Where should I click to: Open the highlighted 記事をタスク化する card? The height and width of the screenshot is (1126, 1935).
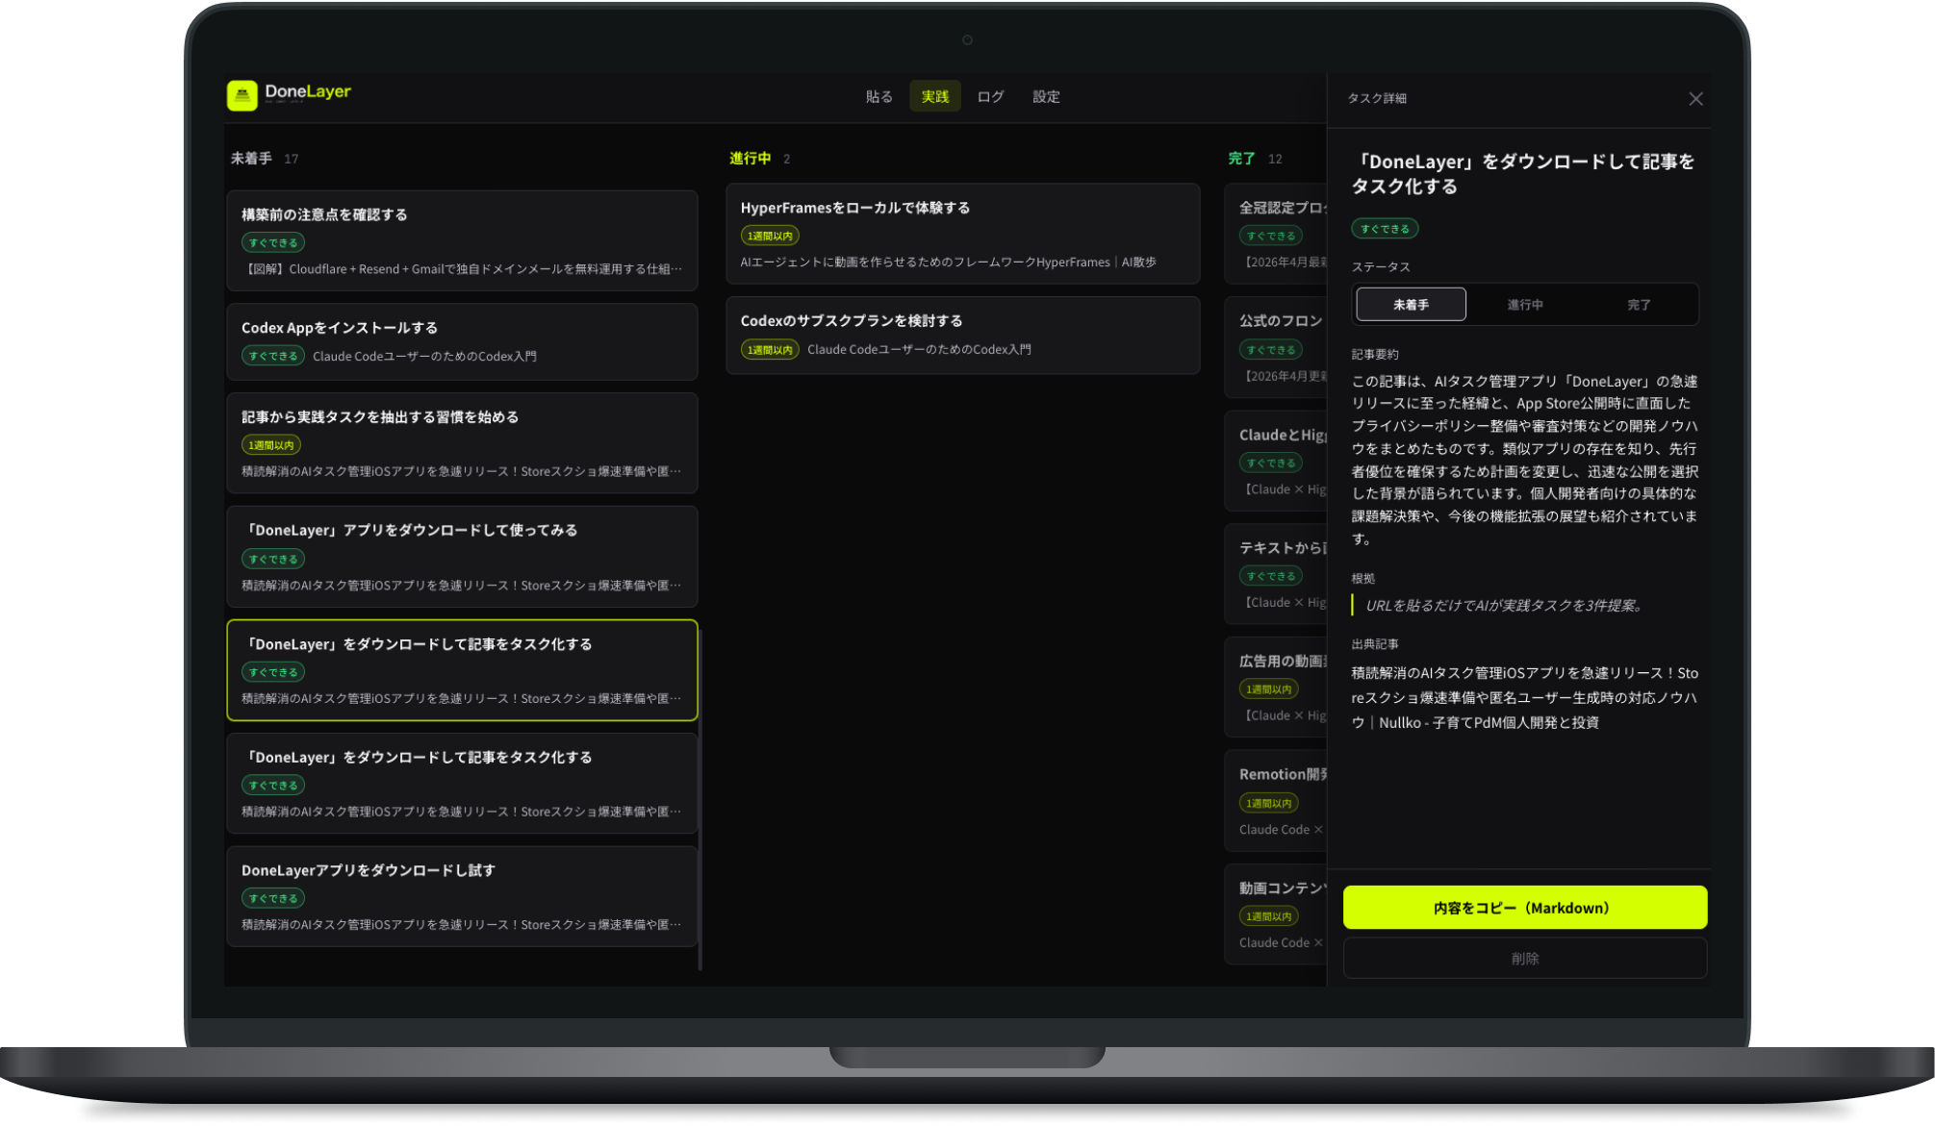pyautogui.click(x=462, y=670)
